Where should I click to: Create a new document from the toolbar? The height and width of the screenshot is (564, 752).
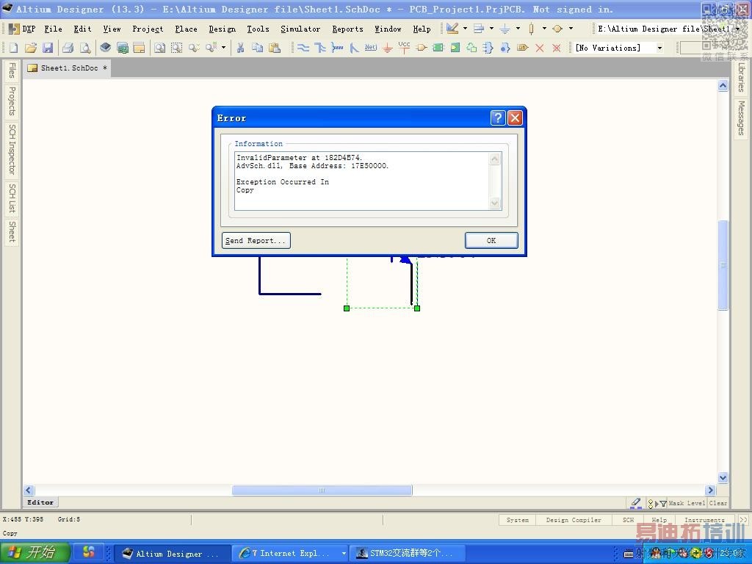13,48
